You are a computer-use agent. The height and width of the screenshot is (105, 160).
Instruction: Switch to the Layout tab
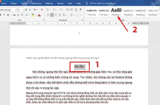(x=24, y=4)
